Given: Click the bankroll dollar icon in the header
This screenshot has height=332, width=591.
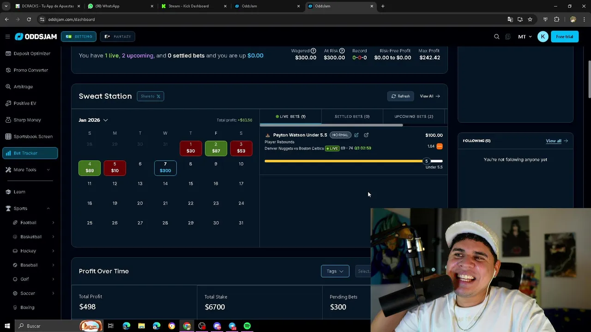Looking at the screenshot, I should pos(508,36).
